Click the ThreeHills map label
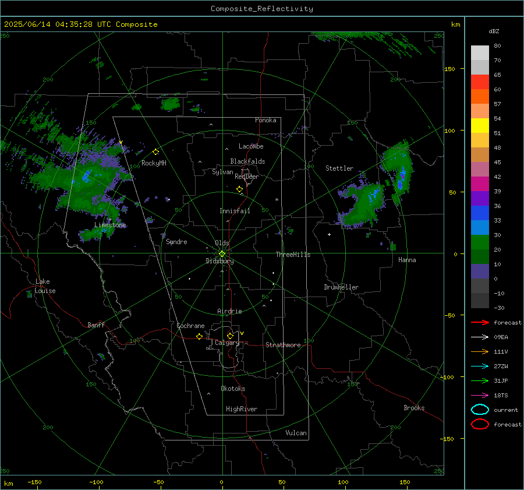This screenshot has height=490, width=524. click(x=293, y=255)
